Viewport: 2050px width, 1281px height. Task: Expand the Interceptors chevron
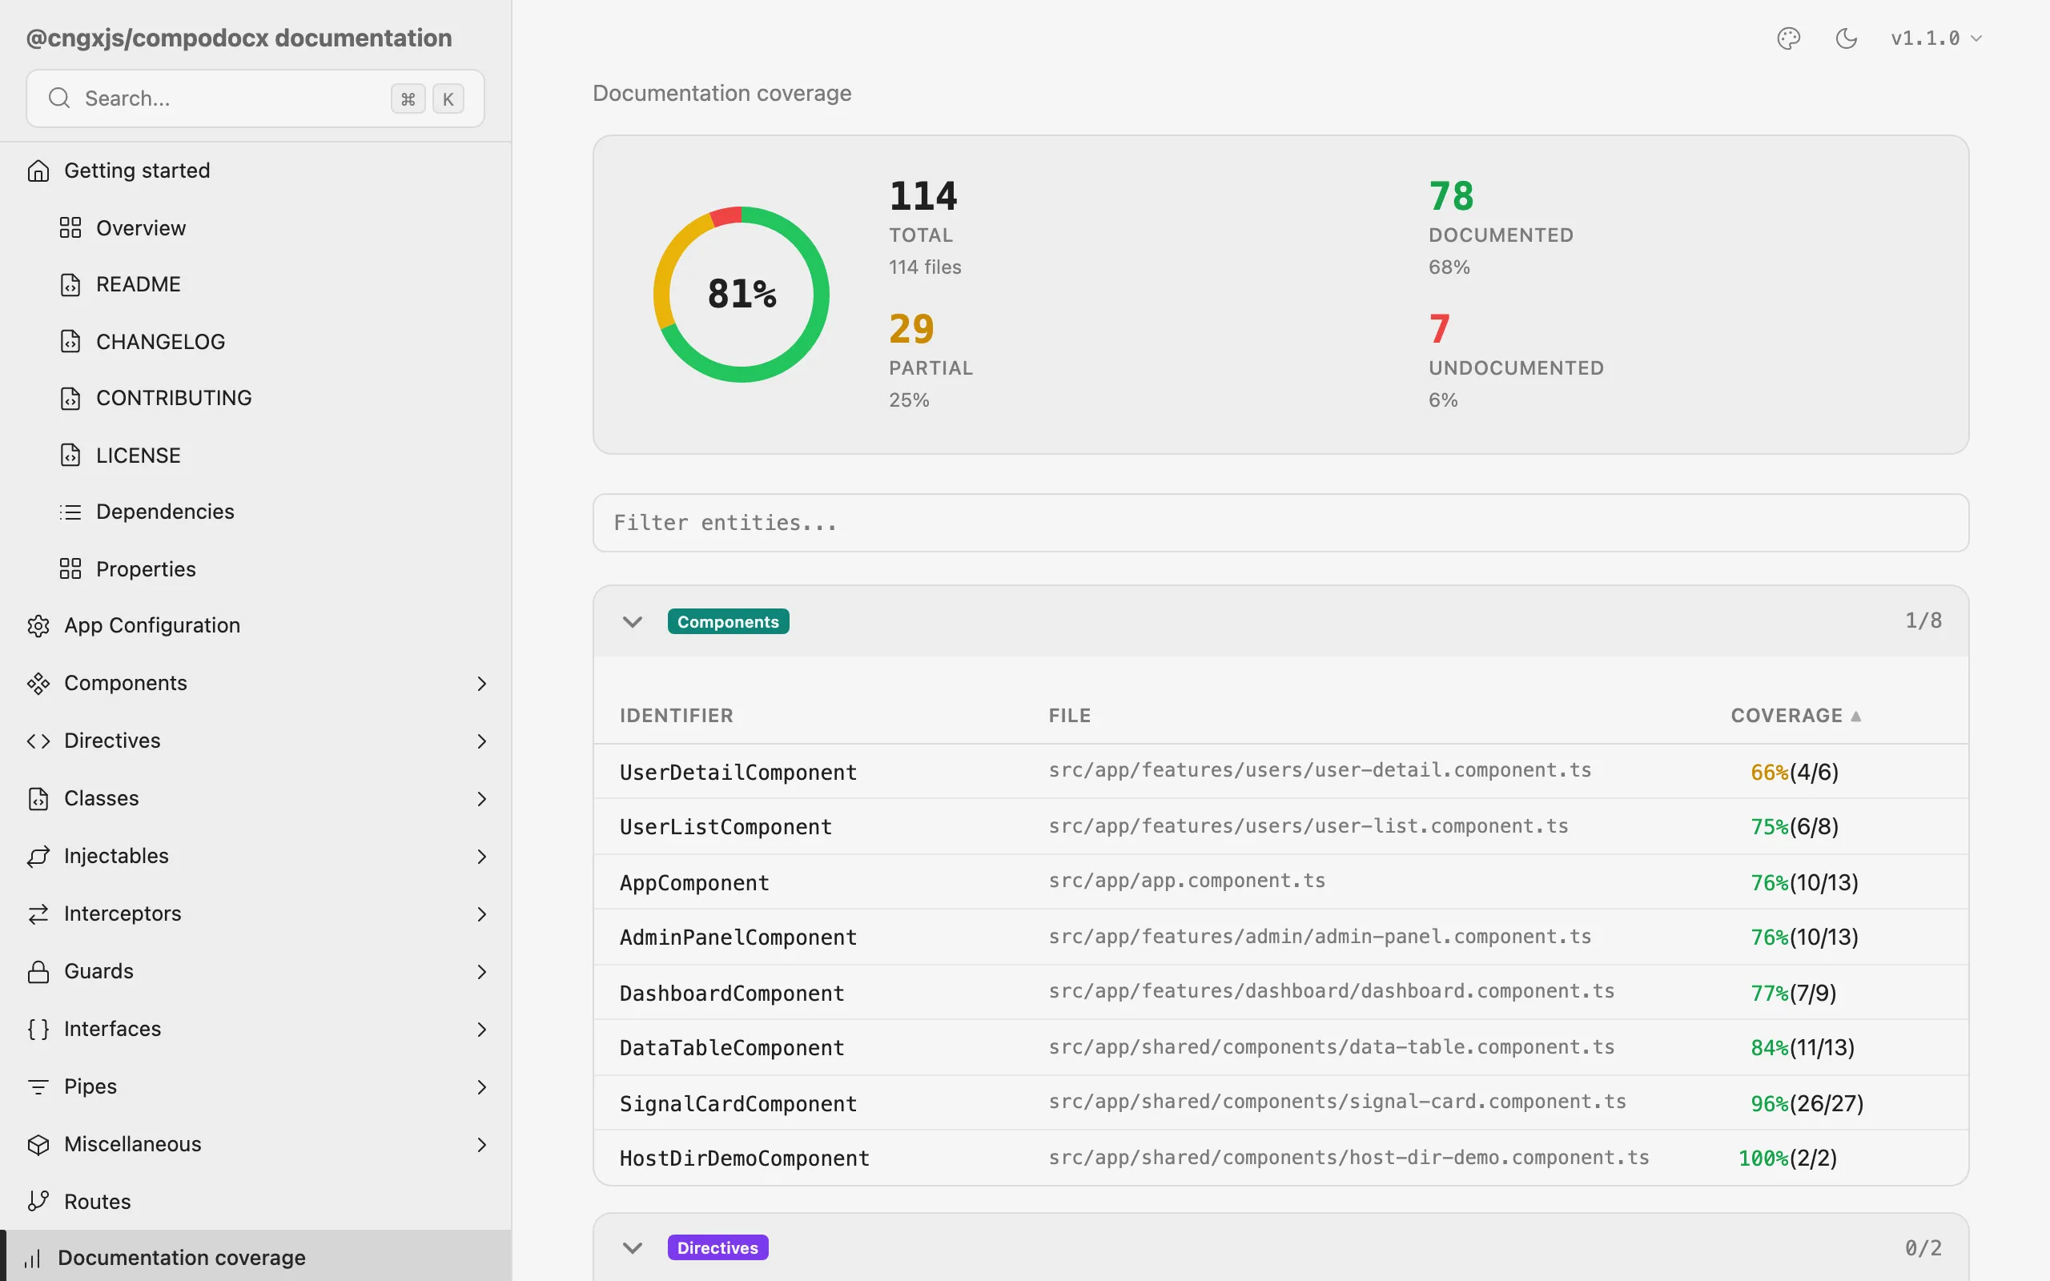tap(481, 914)
